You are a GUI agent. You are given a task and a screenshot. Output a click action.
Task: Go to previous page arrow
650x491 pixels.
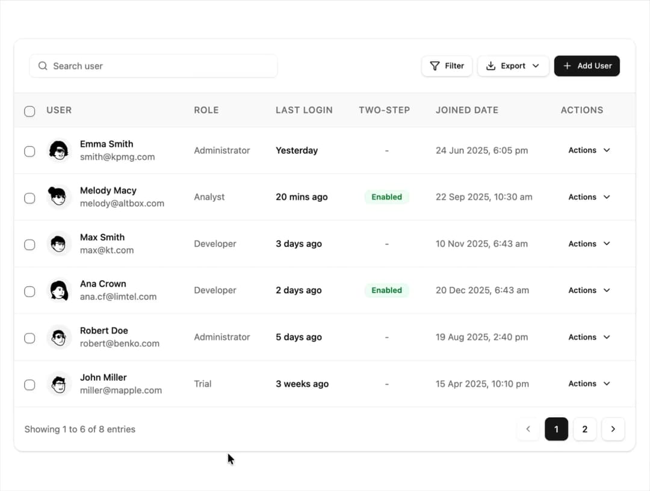click(528, 429)
